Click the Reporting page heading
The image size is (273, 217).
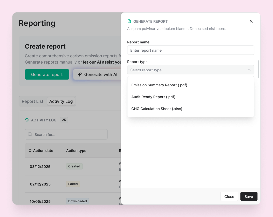pyautogui.click(x=37, y=23)
